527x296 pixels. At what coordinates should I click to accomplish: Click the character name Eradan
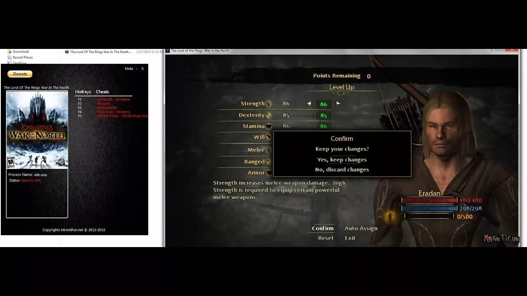429,193
